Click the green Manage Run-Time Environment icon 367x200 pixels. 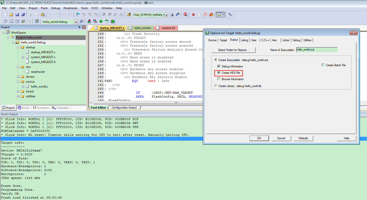coord(101,22)
